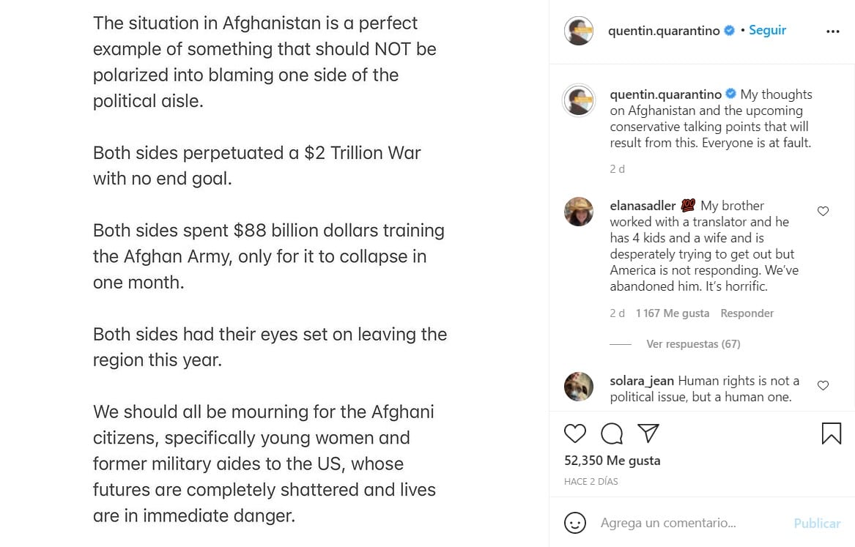
Task: Open solara_jean's profile avatar
Action: click(x=578, y=386)
